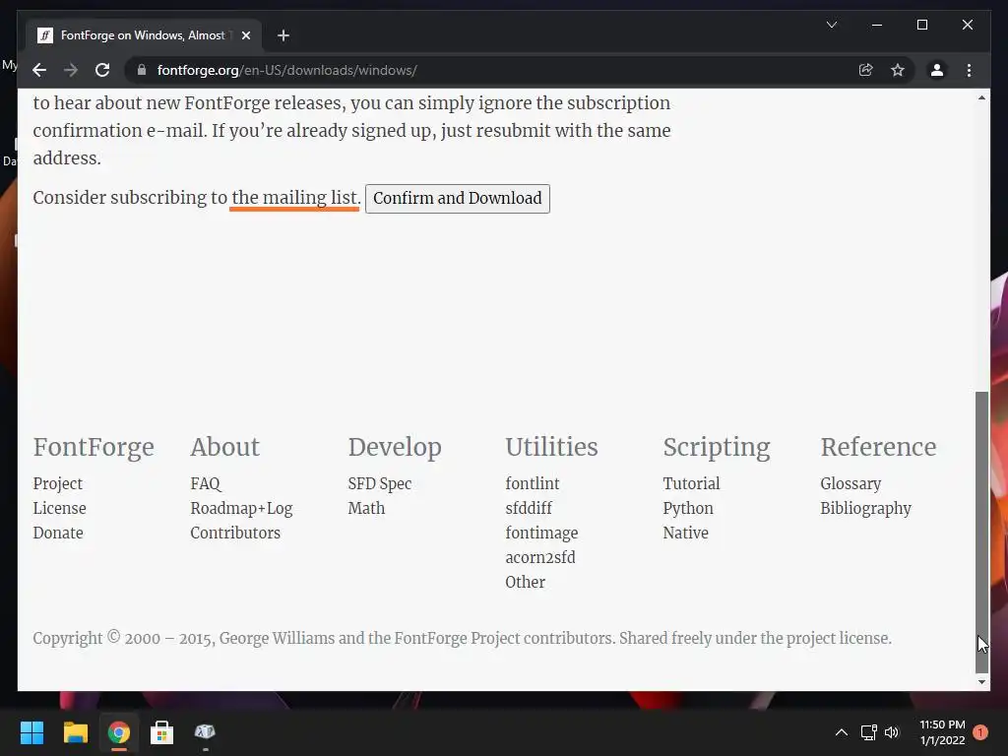This screenshot has width=1008, height=756.
Task: Go back to the previous page
Action: pos(39,70)
